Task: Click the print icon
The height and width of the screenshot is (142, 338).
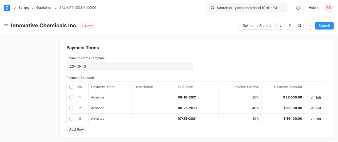Action: point(300,26)
